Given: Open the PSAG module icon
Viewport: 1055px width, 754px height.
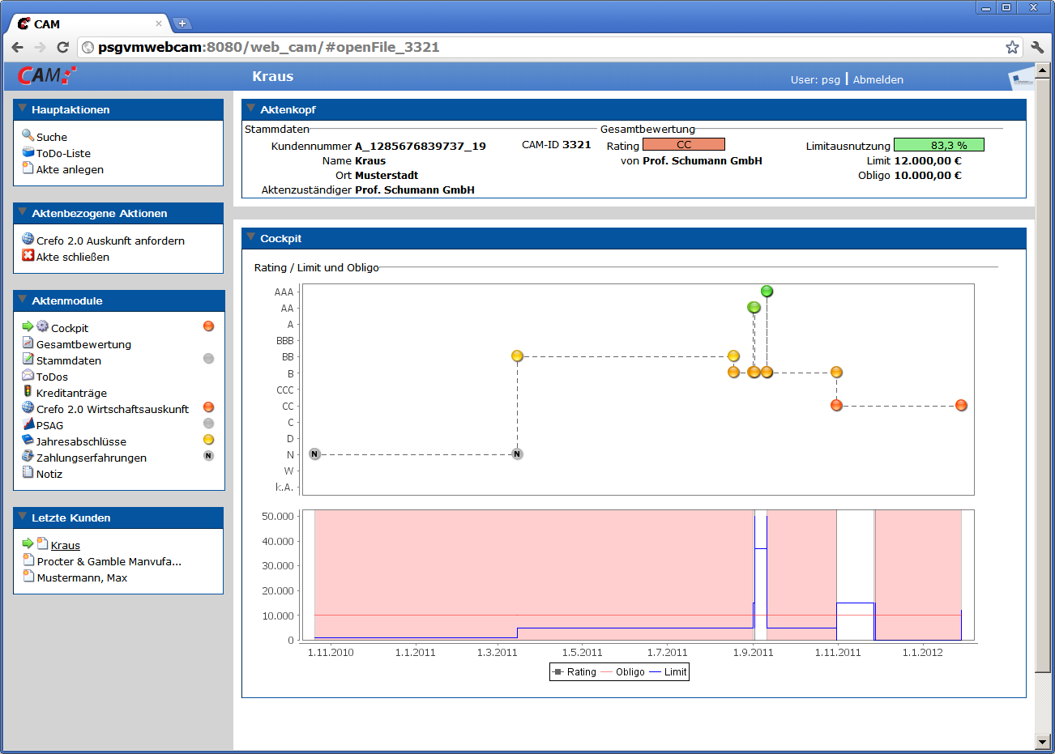Looking at the screenshot, I should tap(28, 424).
